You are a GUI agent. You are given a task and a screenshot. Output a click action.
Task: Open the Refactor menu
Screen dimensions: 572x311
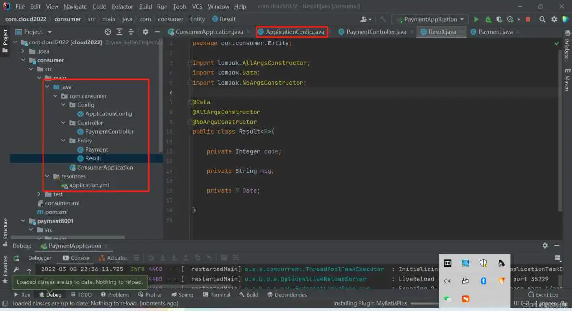click(x=122, y=7)
